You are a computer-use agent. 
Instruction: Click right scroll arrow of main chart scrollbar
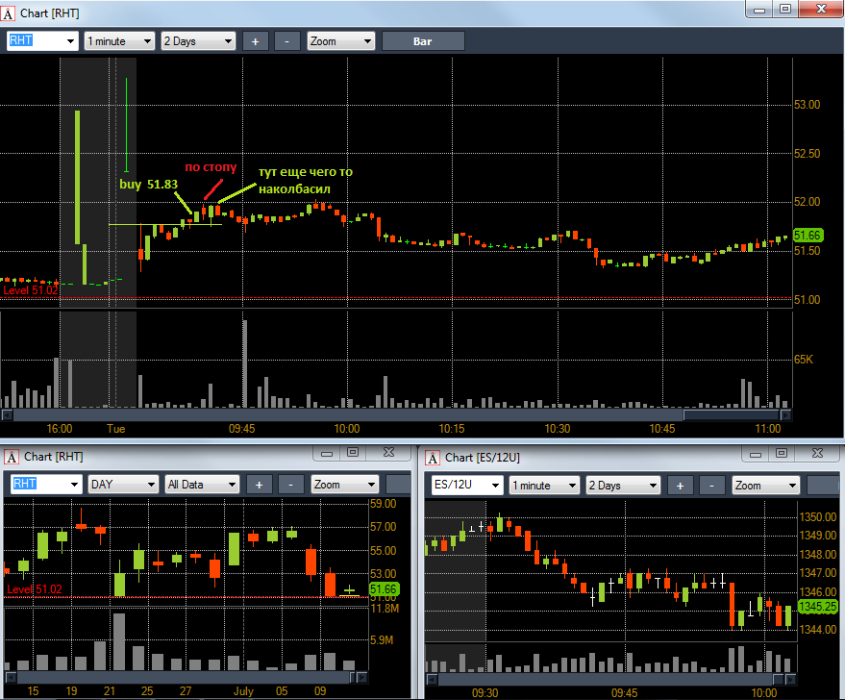(785, 415)
